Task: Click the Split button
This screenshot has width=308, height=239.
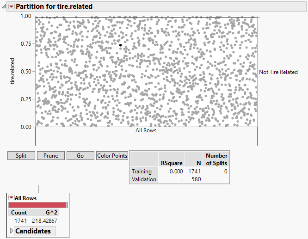Action: coord(21,155)
